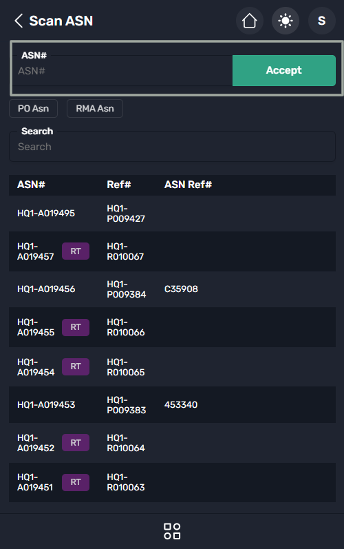Click the Accept button

pyautogui.click(x=284, y=70)
